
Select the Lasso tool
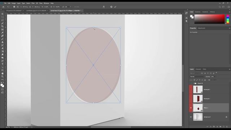coord(3,20)
